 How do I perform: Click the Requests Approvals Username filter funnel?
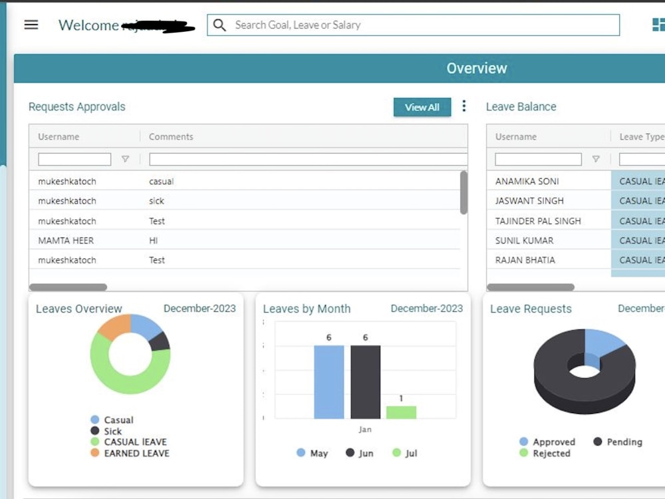pyautogui.click(x=125, y=159)
